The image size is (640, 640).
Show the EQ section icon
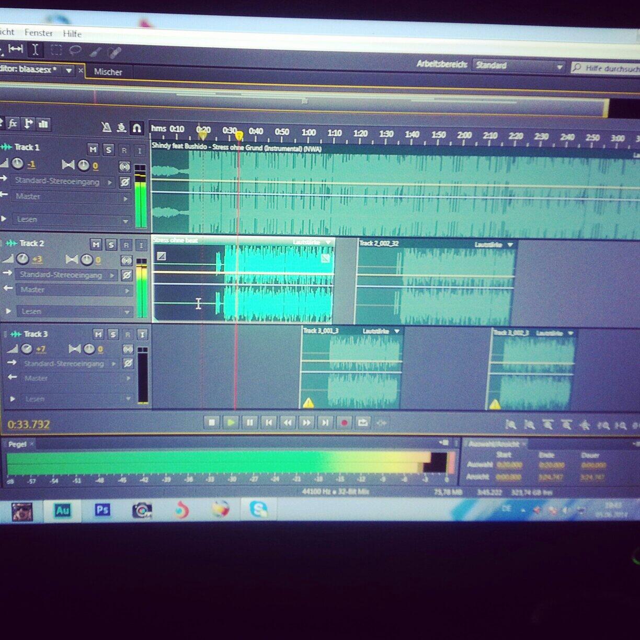pyautogui.click(x=43, y=124)
